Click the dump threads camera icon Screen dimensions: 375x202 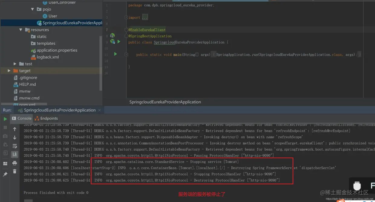(x=5, y=136)
